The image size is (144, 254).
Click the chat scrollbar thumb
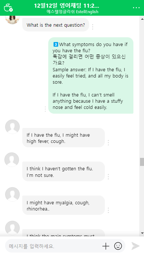[x=142, y=162]
